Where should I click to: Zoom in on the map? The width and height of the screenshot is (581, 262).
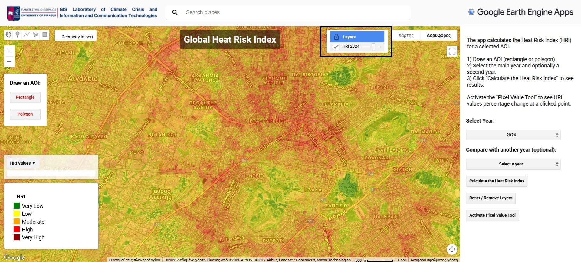(9, 51)
